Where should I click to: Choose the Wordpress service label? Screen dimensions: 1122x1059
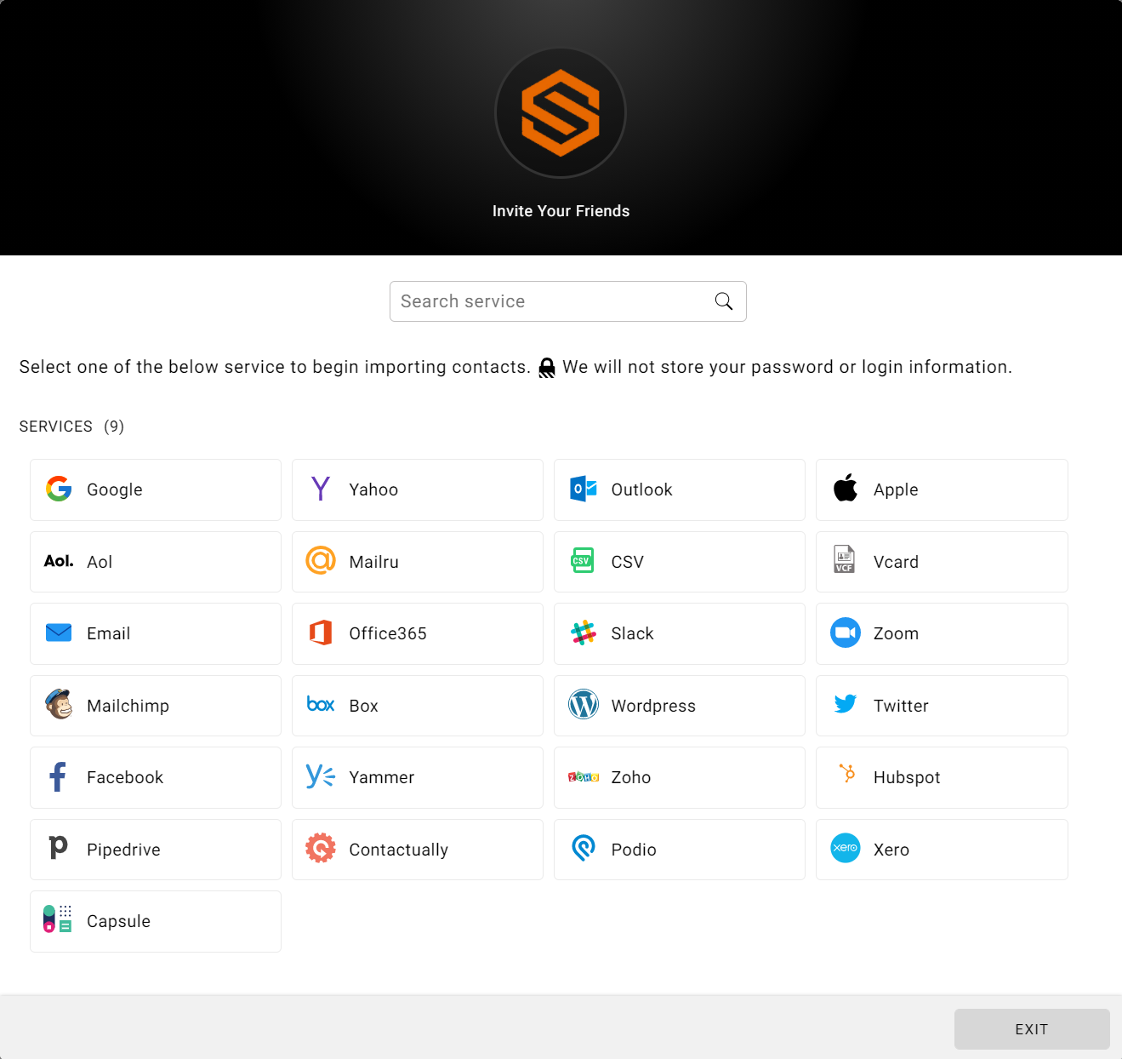[653, 706]
